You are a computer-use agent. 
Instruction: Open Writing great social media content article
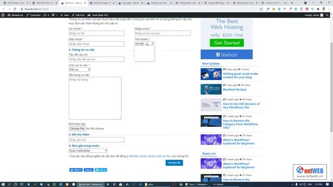coord(240,75)
